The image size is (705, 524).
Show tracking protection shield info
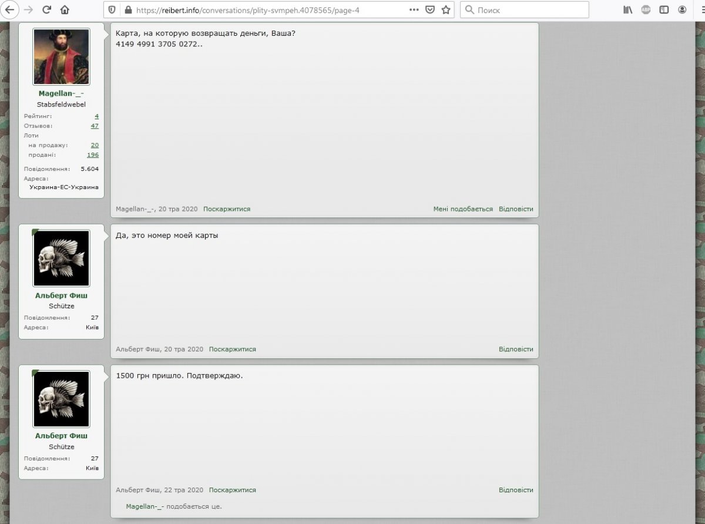pyautogui.click(x=113, y=9)
